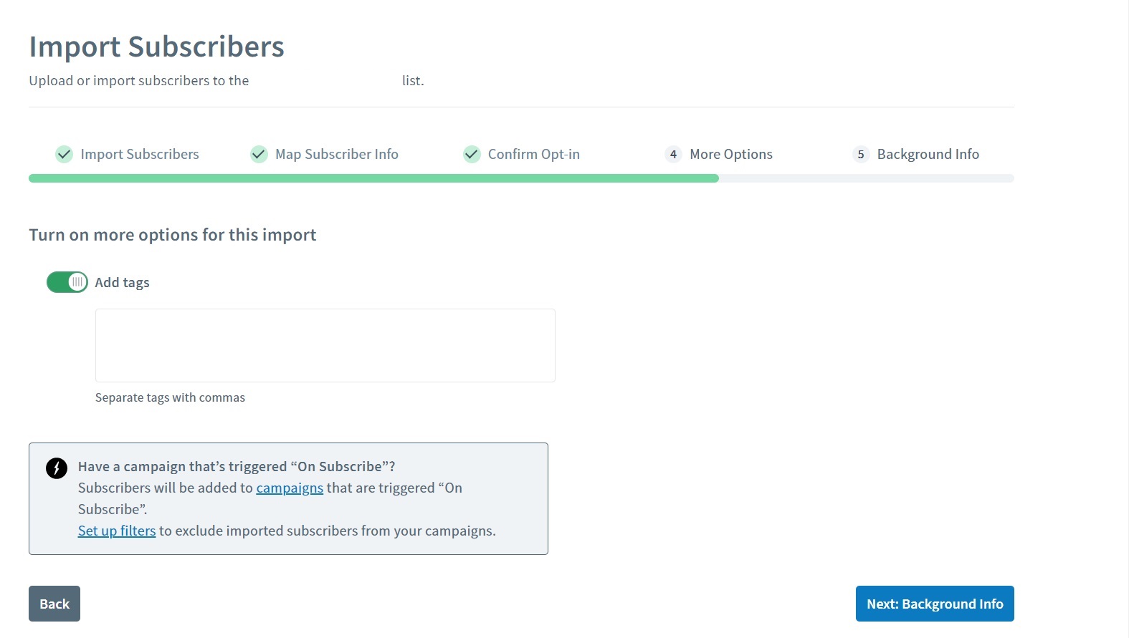Open the campaigns link

point(290,488)
